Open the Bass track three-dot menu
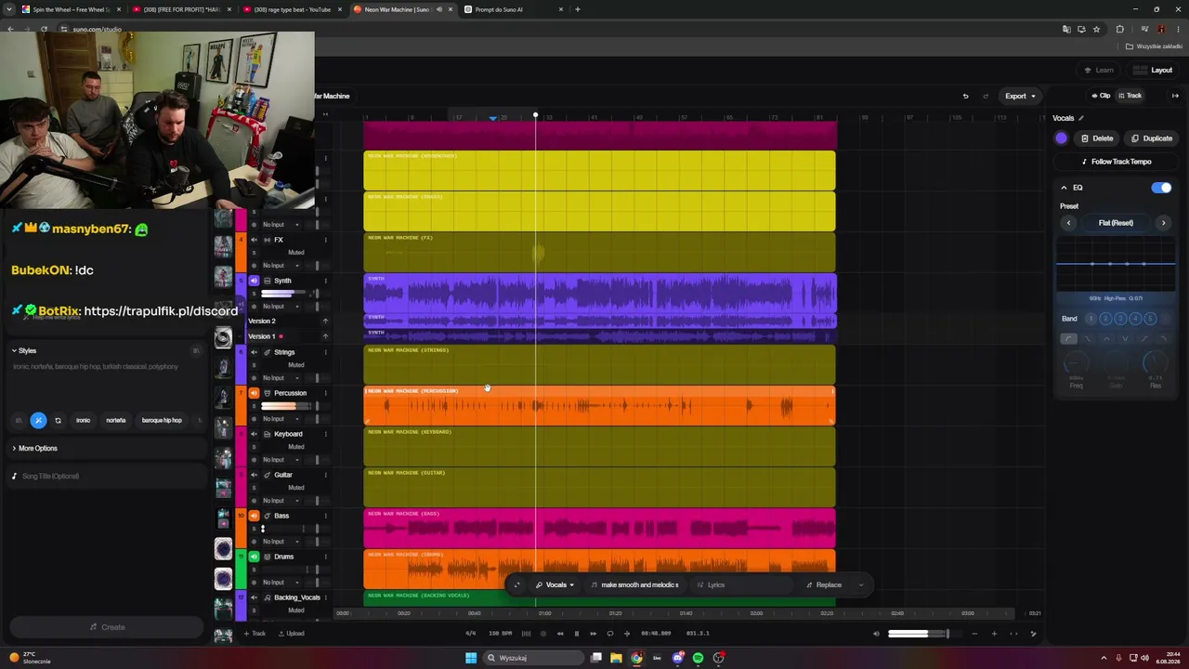 tap(325, 516)
